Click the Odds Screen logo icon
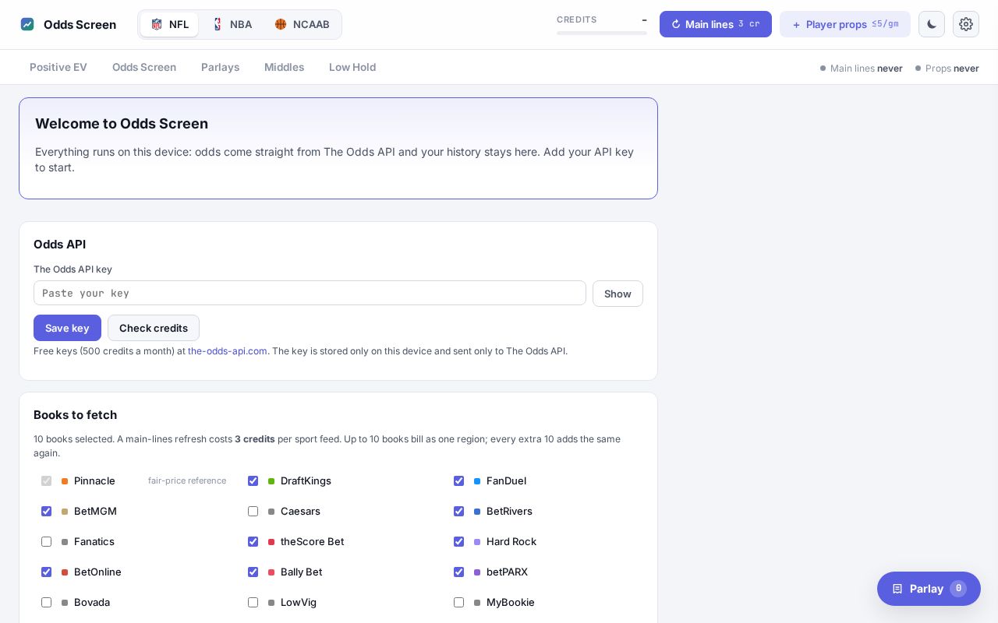The height and width of the screenshot is (623, 998). point(27,24)
